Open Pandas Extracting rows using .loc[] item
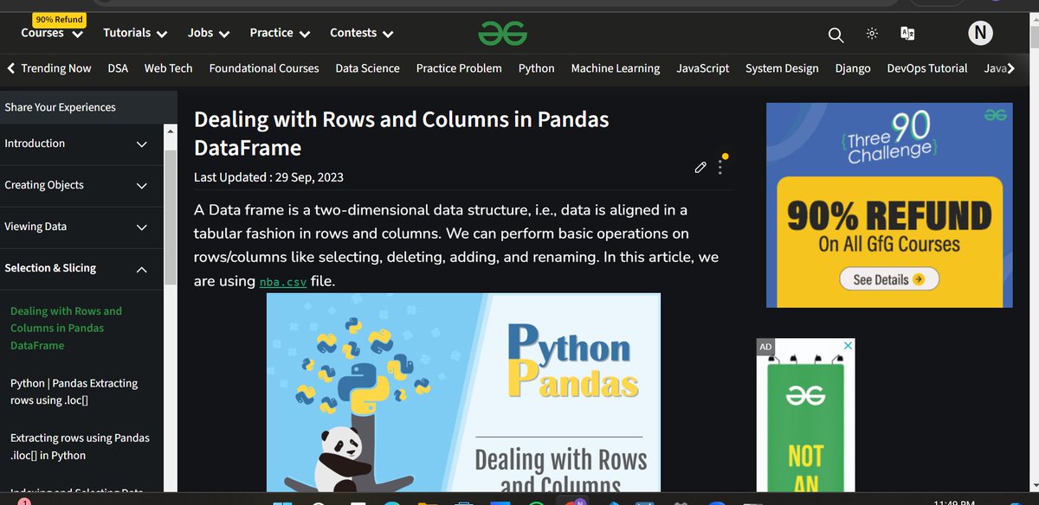 pos(74,392)
